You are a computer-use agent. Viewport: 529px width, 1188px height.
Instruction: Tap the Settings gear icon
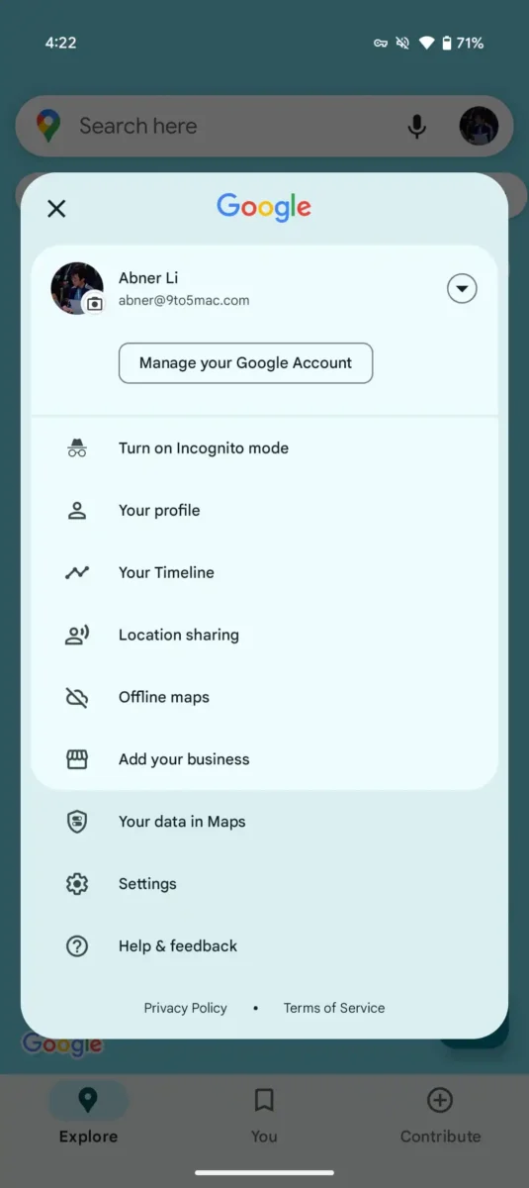tap(77, 884)
